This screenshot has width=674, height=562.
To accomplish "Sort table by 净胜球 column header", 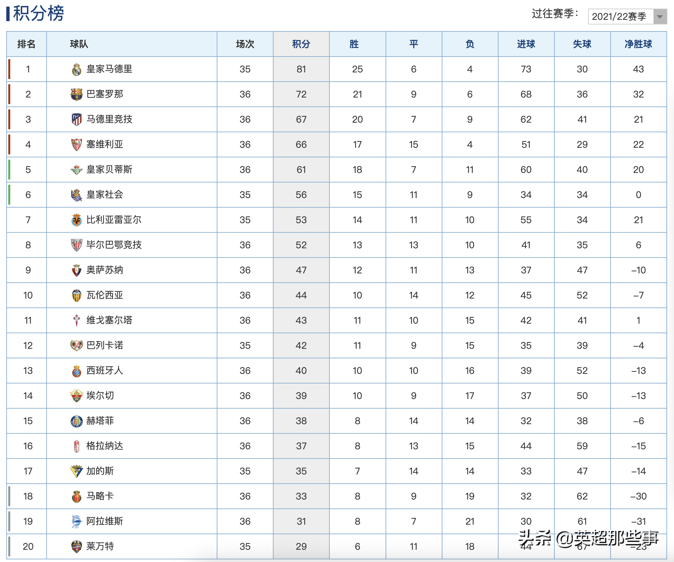I will pos(638,44).
